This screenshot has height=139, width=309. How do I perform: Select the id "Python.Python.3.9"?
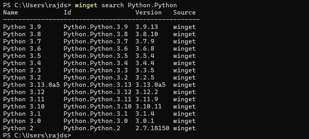click(x=95, y=27)
